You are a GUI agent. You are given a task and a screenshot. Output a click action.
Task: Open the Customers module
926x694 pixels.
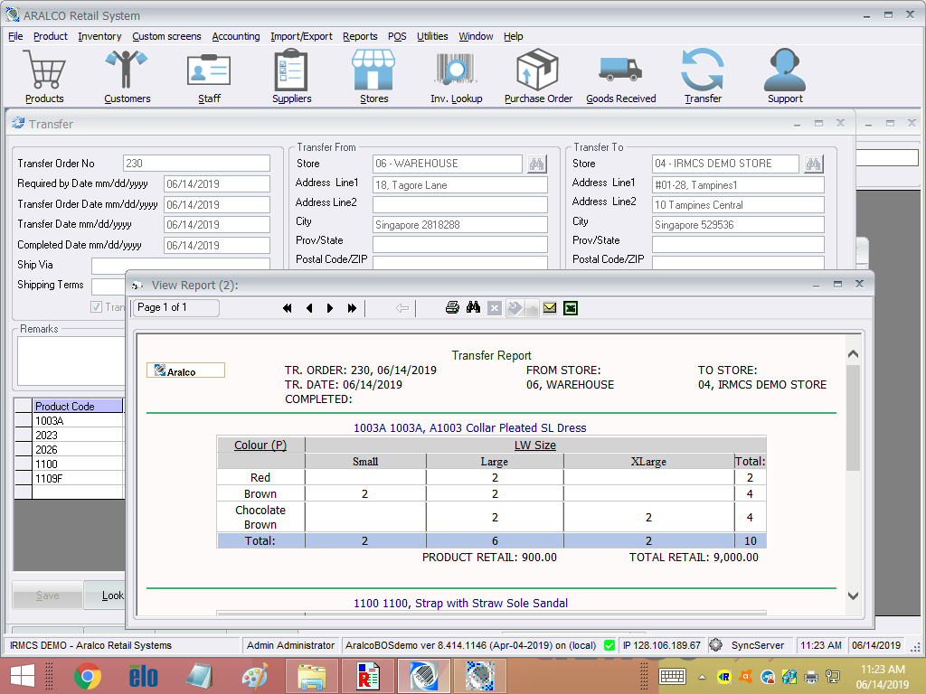click(127, 76)
